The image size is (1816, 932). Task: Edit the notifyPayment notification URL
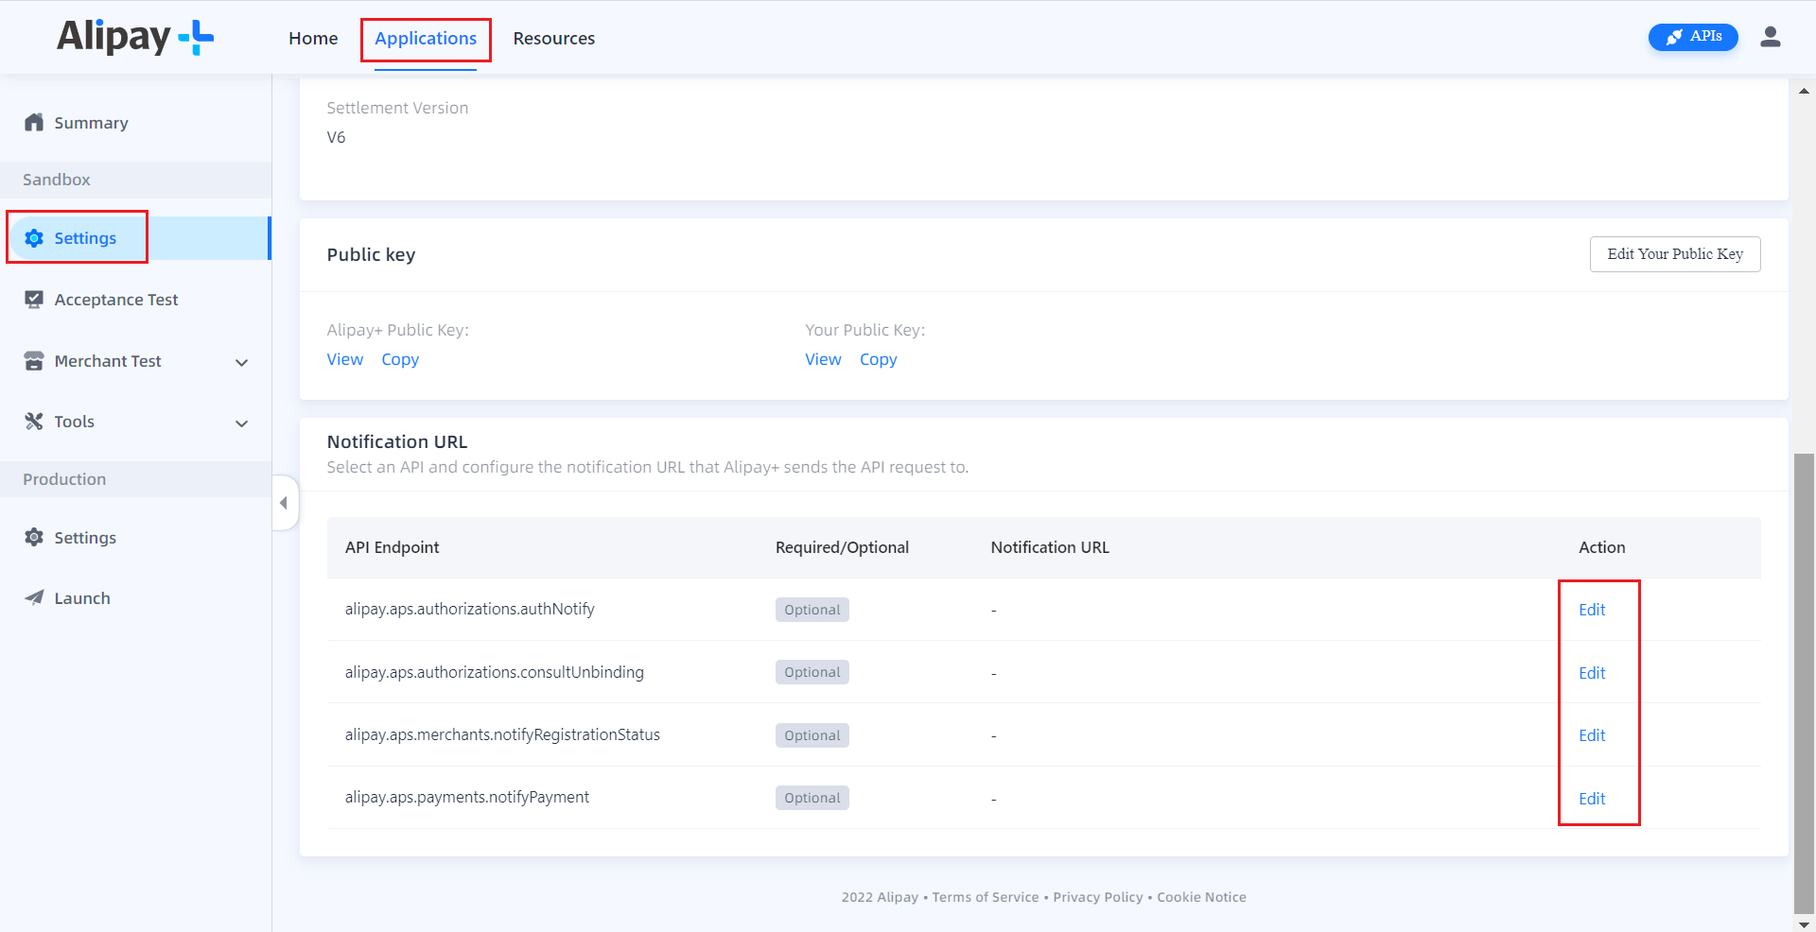[x=1592, y=798]
